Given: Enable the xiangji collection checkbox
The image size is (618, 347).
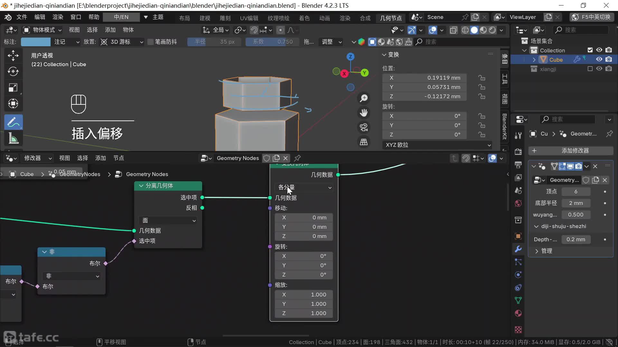Looking at the screenshot, I should coord(590,69).
